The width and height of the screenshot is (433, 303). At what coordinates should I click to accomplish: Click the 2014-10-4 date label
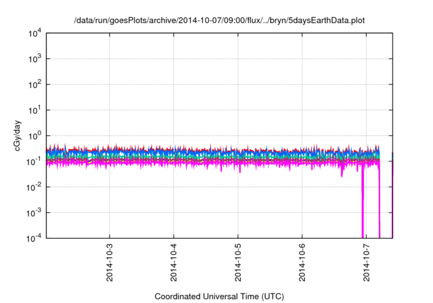[174, 262]
